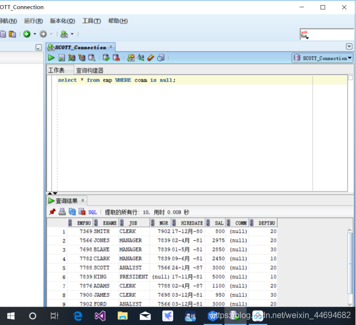Image resolution: width=356 pixels, height=325 pixels.
Task: Click the Ask Tom search box
Action: click(x=327, y=34)
